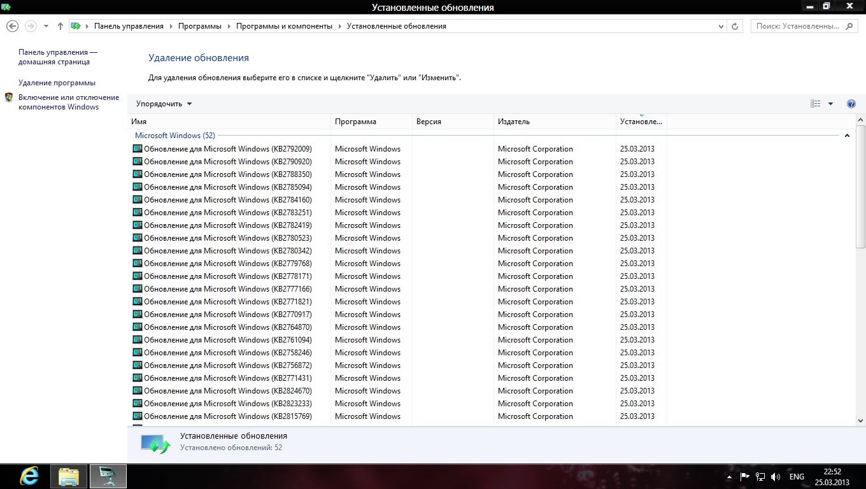
Task: Open the Упорядочить menu
Action: pyautogui.click(x=164, y=104)
